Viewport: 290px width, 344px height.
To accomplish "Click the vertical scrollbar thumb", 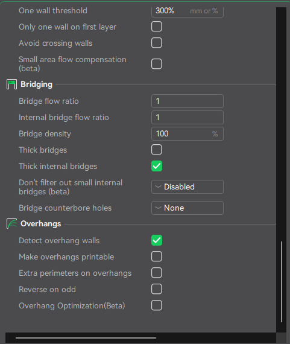I will pos(282,282).
